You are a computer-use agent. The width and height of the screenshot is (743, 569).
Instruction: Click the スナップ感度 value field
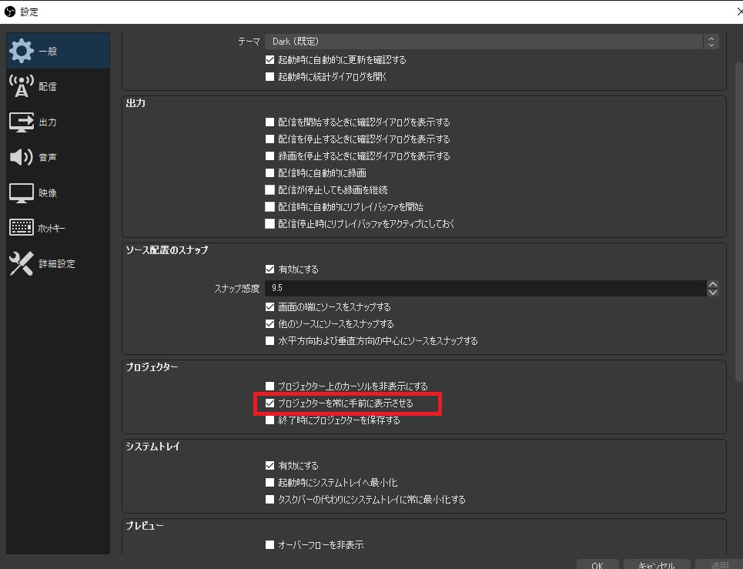click(485, 288)
